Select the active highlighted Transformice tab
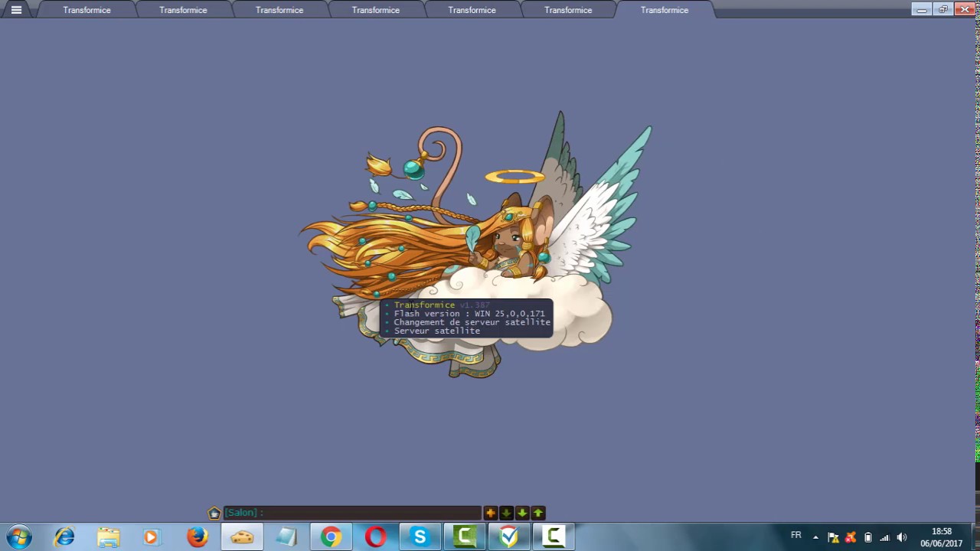Image resolution: width=980 pixels, height=551 pixels. (665, 10)
